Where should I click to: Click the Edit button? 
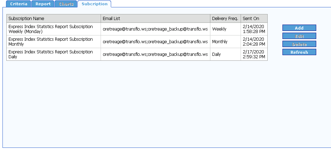pyautogui.click(x=299, y=36)
